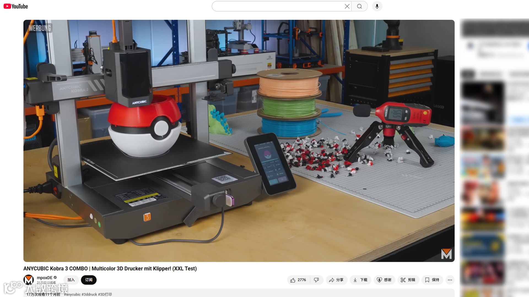This screenshot has height=297, width=529.
Task: Activate voice search microphone
Action: (377, 6)
